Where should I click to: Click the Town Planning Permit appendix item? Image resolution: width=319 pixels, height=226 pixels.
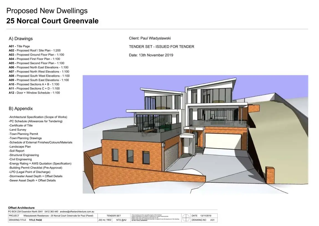tap(23, 134)
